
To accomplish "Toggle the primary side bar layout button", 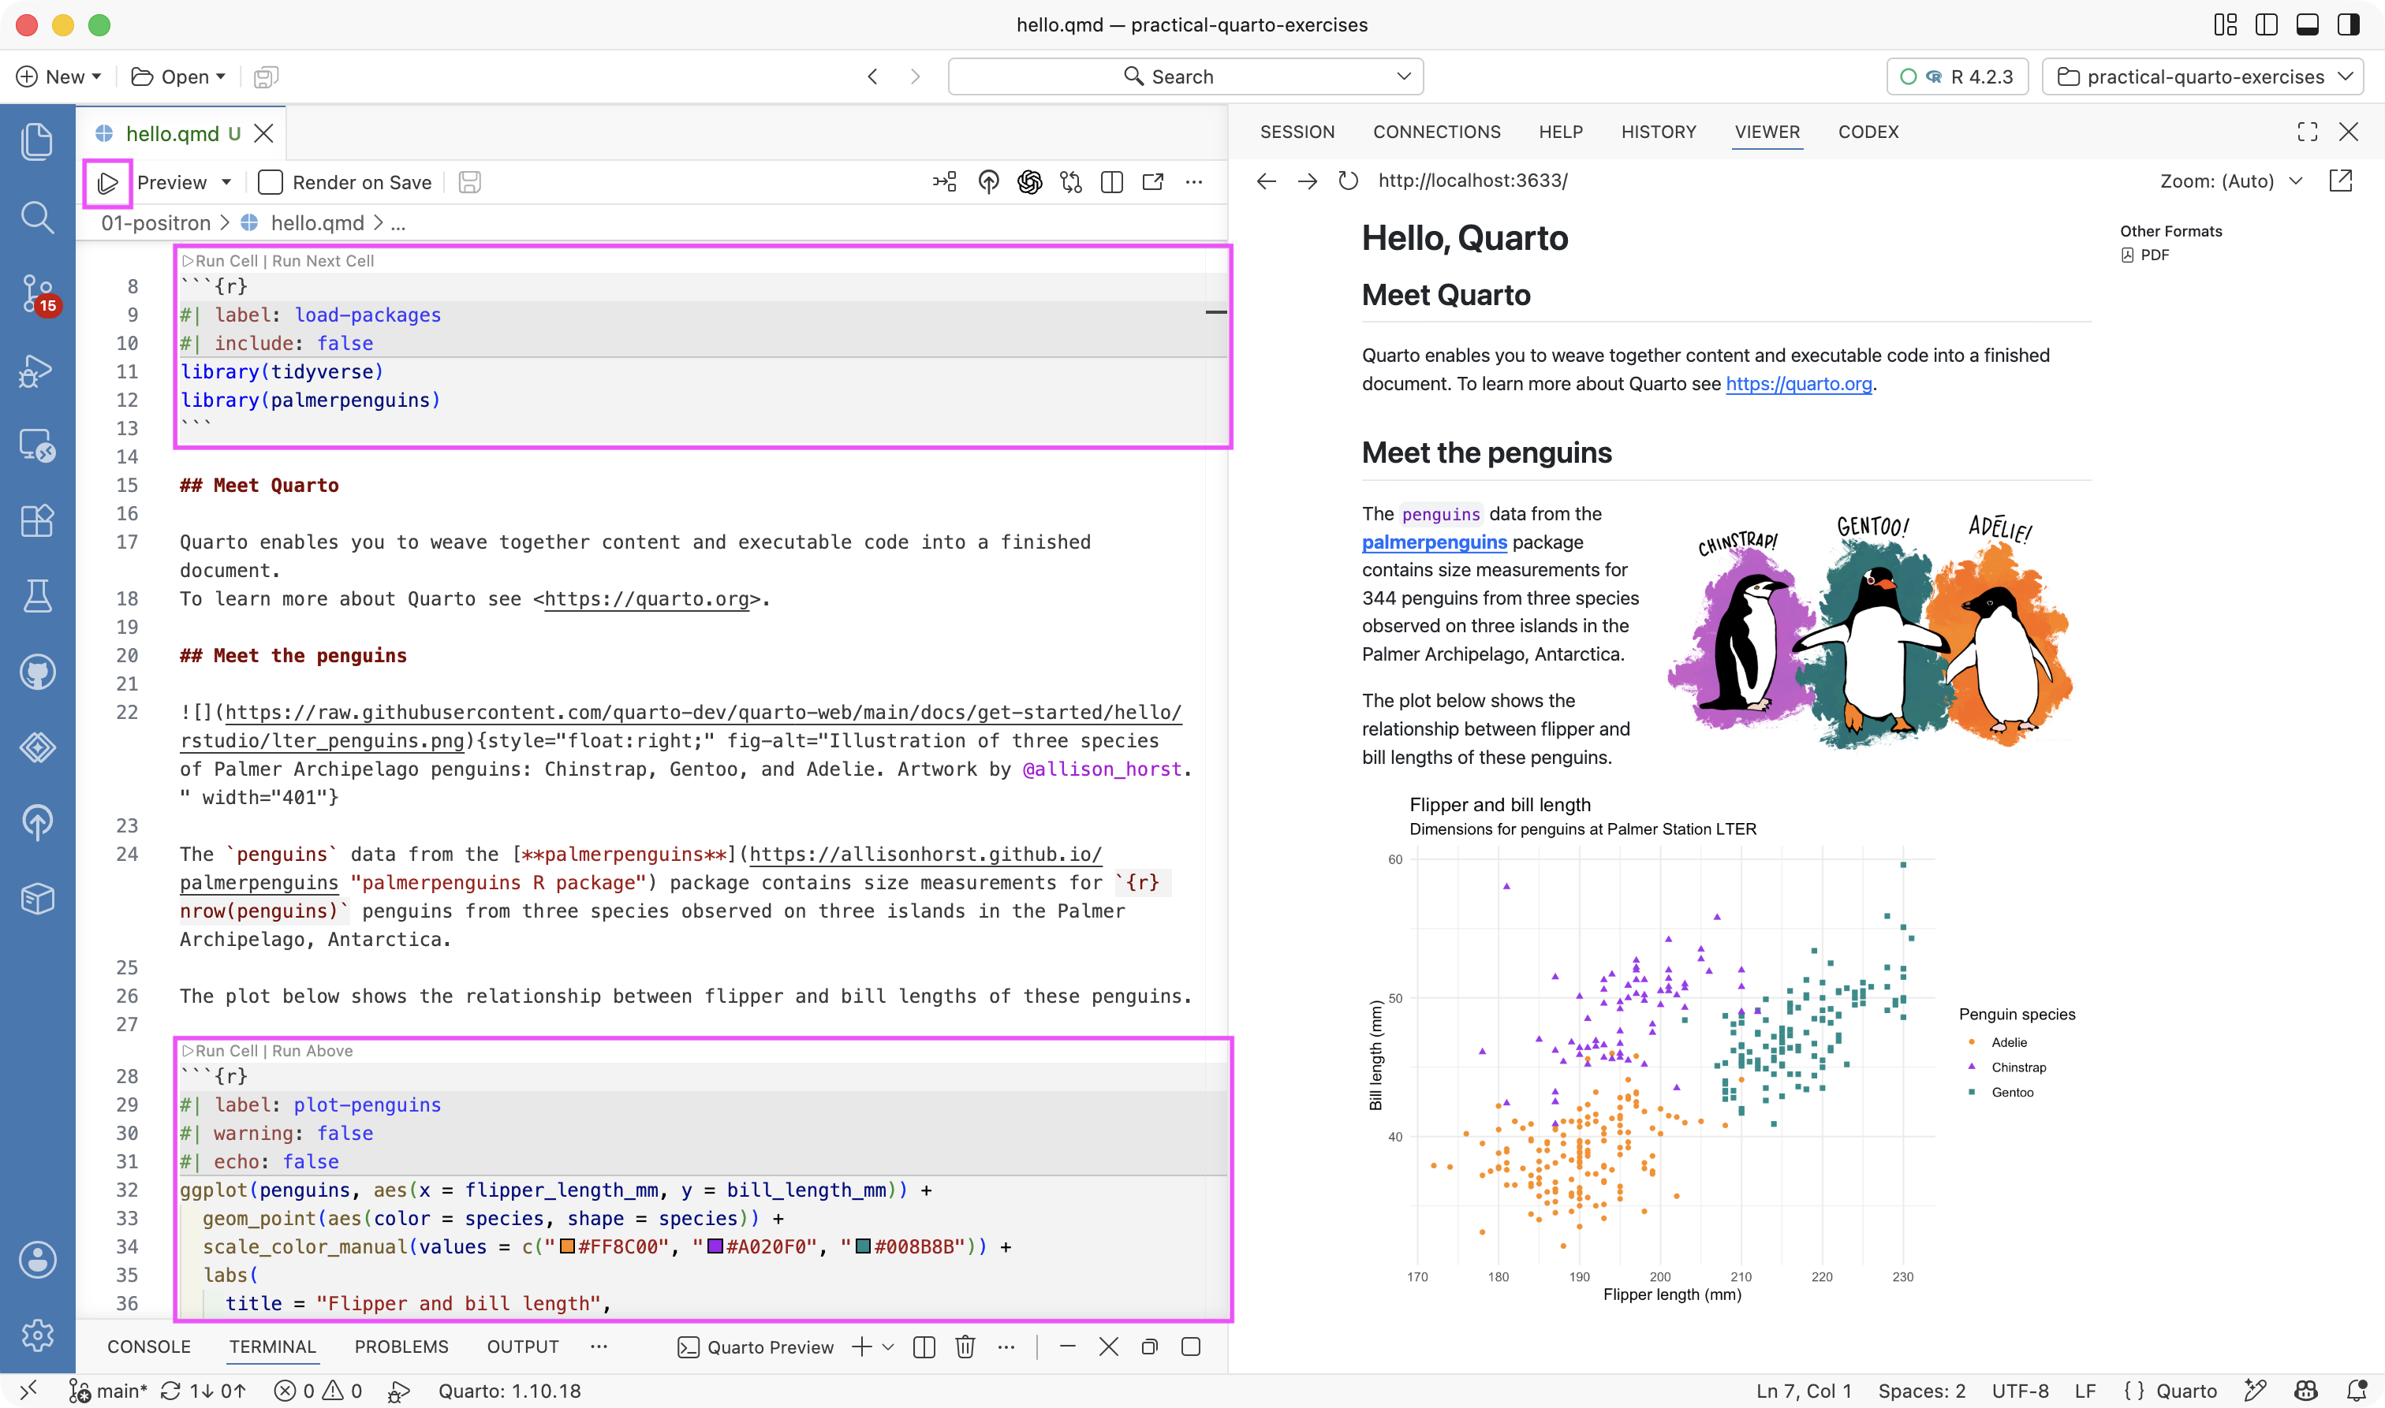I will tap(2267, 24).
